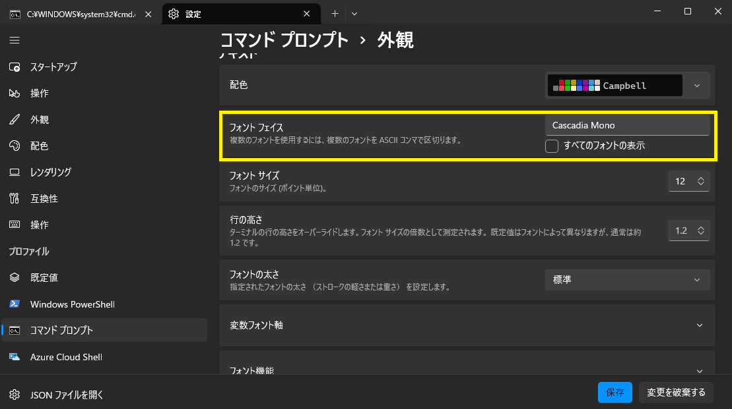This screenshot has width=732, height=409.
Task: Open the new tab dropdown arrow
Action: [x=354, y=14]
